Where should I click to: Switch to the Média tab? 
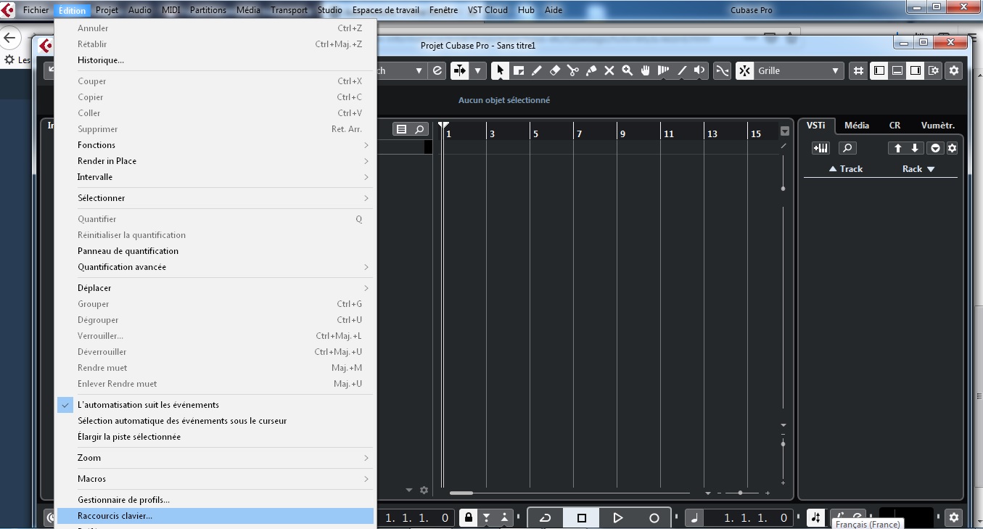pyautogui.click(x=857, y=126)
